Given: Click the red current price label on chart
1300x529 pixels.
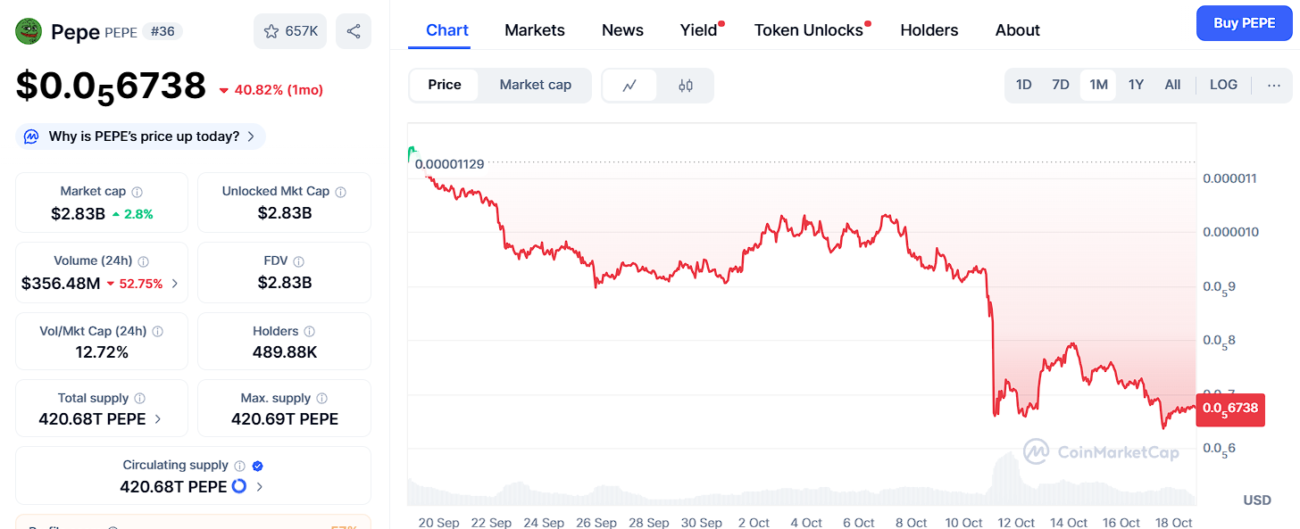Looking at the screenshot, I should click(1229, 409).
